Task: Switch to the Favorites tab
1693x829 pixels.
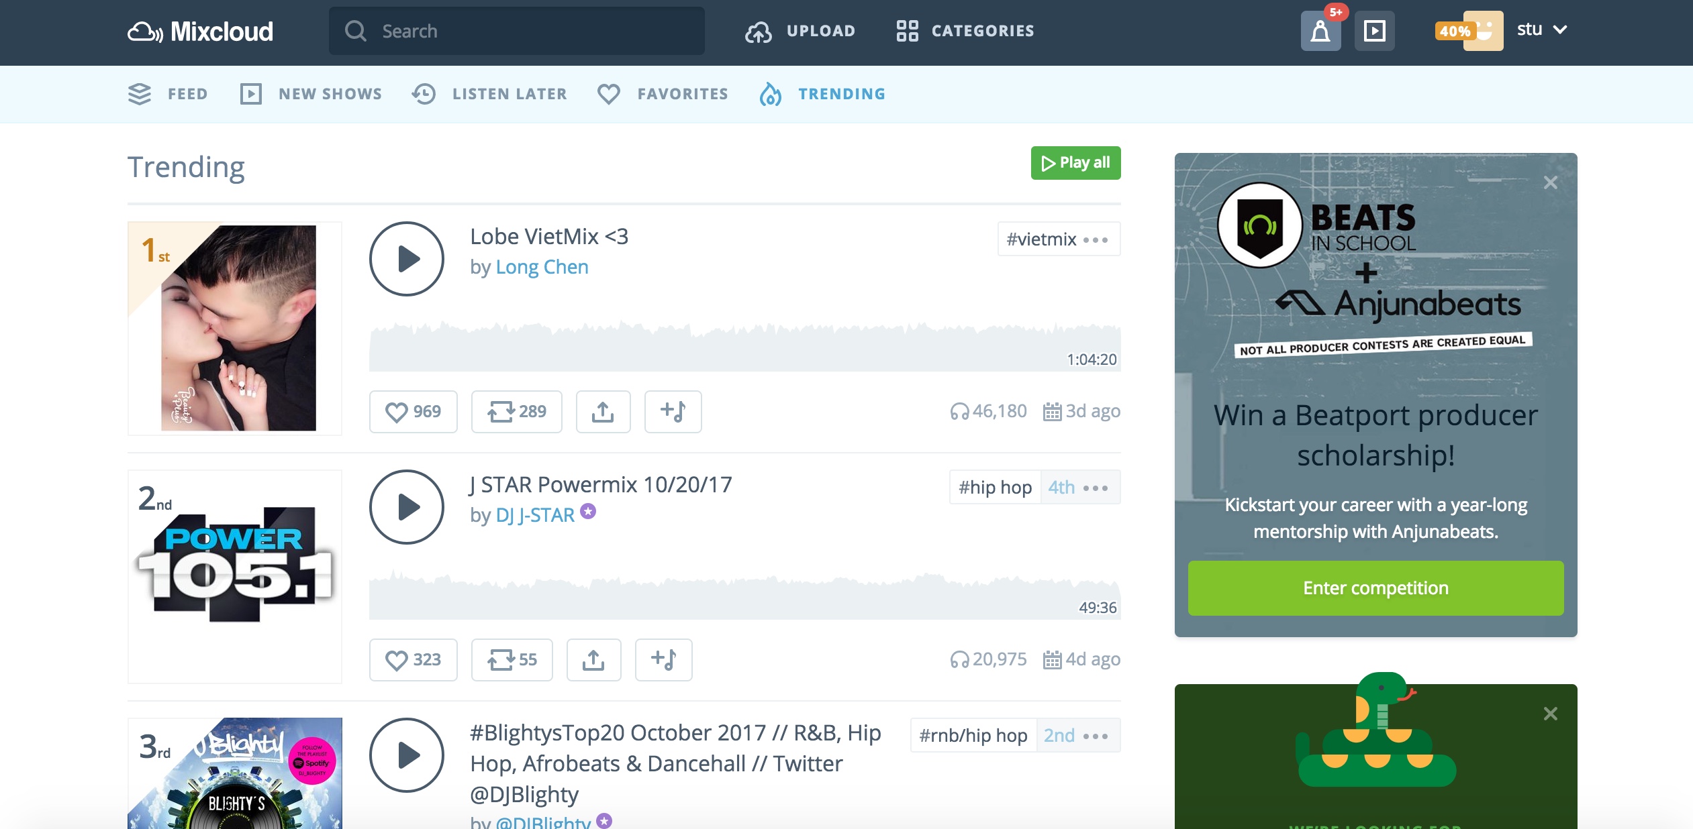Action: point(682,94)
